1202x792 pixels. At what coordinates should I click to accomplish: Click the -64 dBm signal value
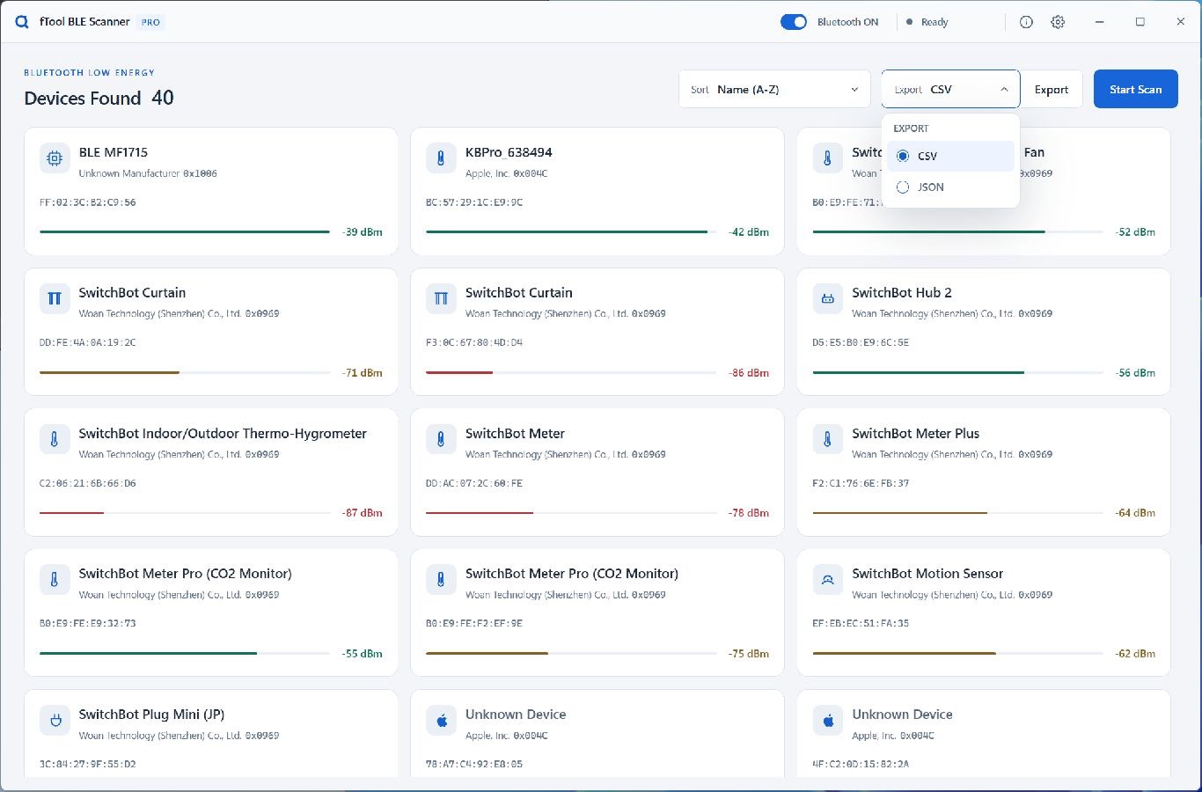[1135, 513]
